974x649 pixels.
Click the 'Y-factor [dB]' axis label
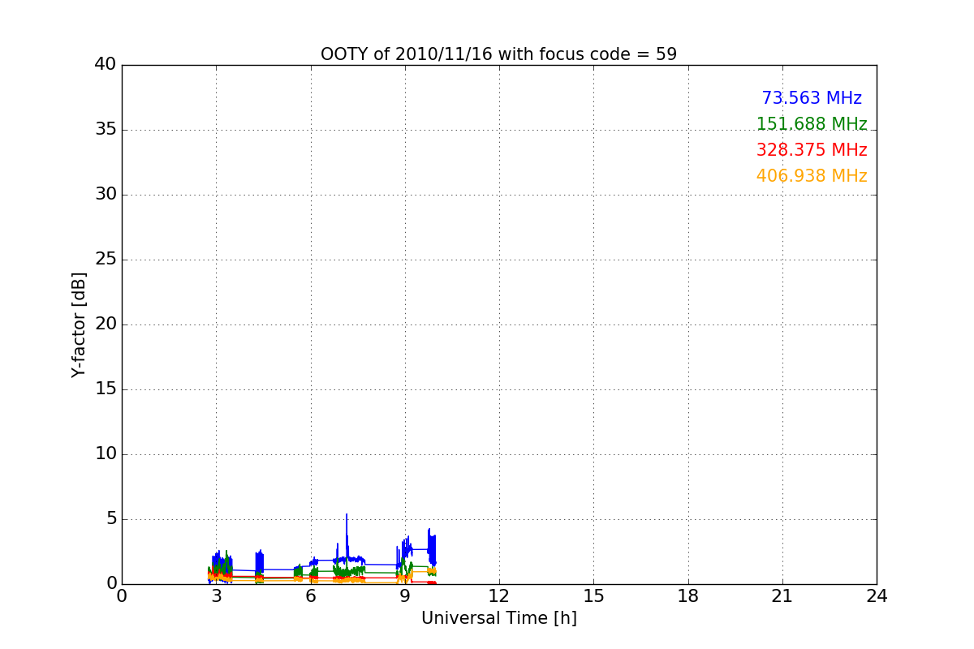tap(79, 324)
